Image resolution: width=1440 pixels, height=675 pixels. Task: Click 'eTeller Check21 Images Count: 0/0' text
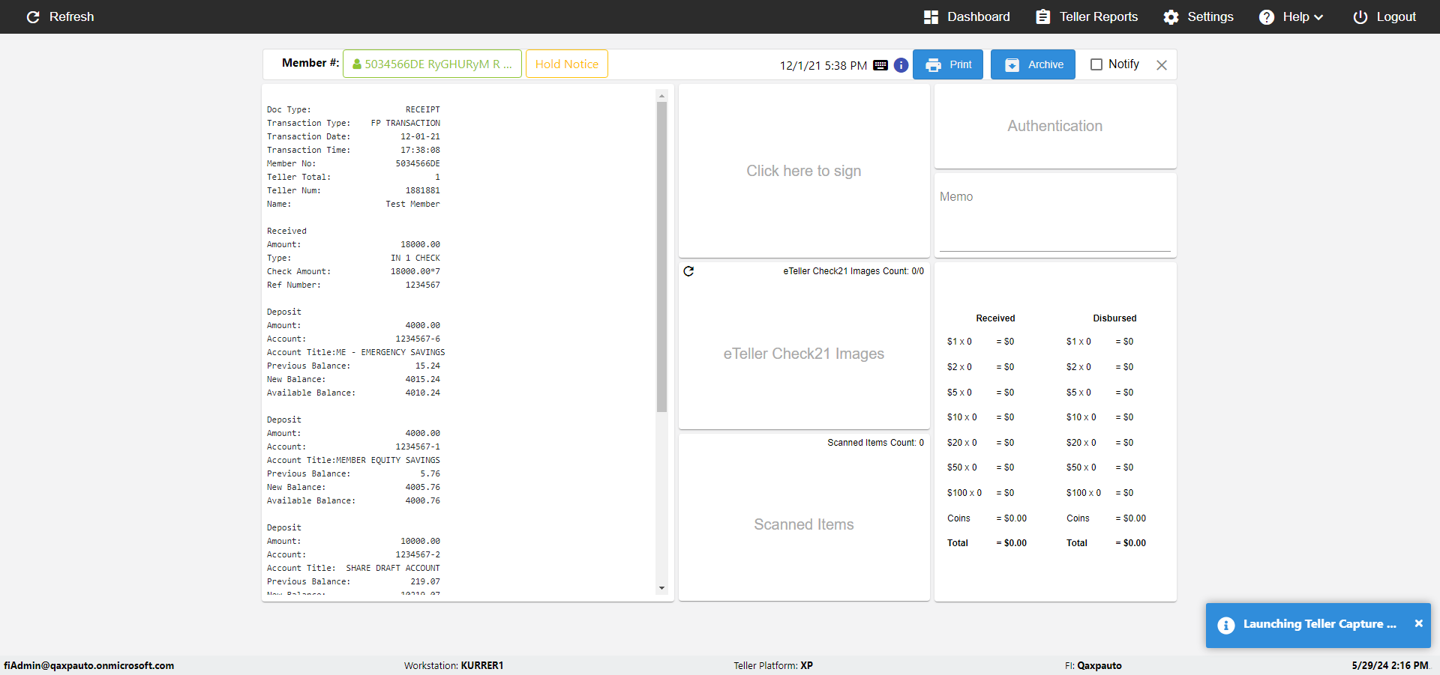pos(853,271)
